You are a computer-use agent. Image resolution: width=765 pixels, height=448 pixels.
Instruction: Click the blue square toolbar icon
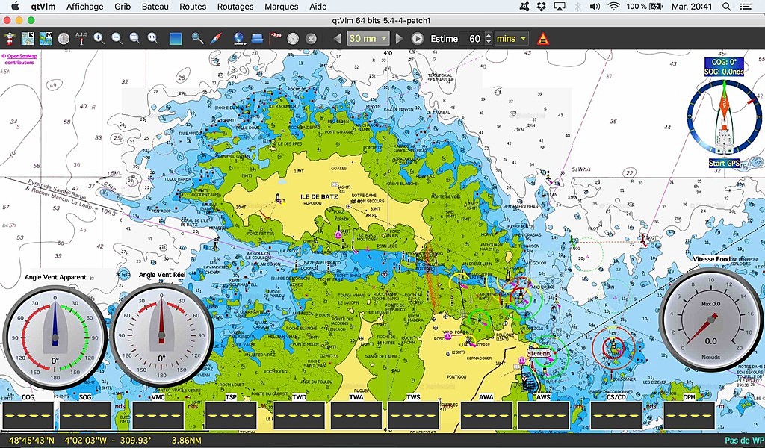pos(176,39)
